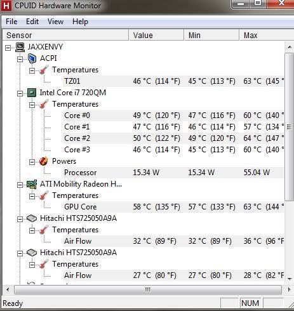Collapse Temperatures under ATI Mobility Radeon
This screenshot has width=294, height=311.
coord(32,197)
